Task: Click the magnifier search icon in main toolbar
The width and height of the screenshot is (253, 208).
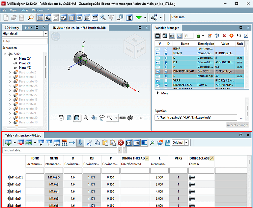Action: pyautogui.click(x=31, y=18)
